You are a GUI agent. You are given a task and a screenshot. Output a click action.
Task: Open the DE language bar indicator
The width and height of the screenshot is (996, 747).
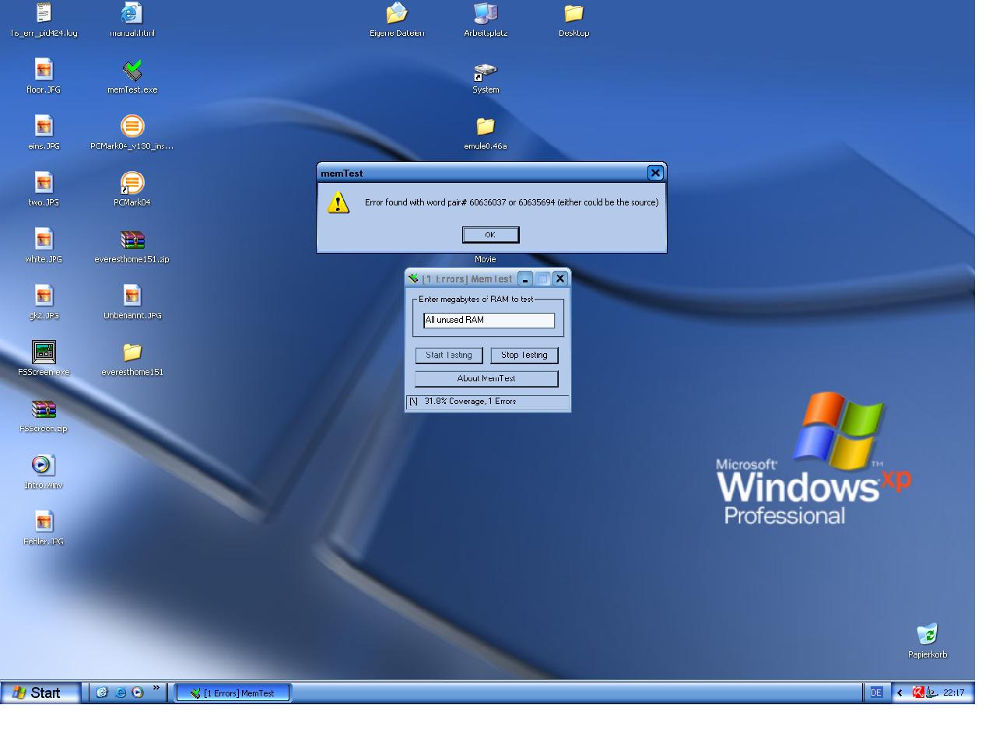876,693
